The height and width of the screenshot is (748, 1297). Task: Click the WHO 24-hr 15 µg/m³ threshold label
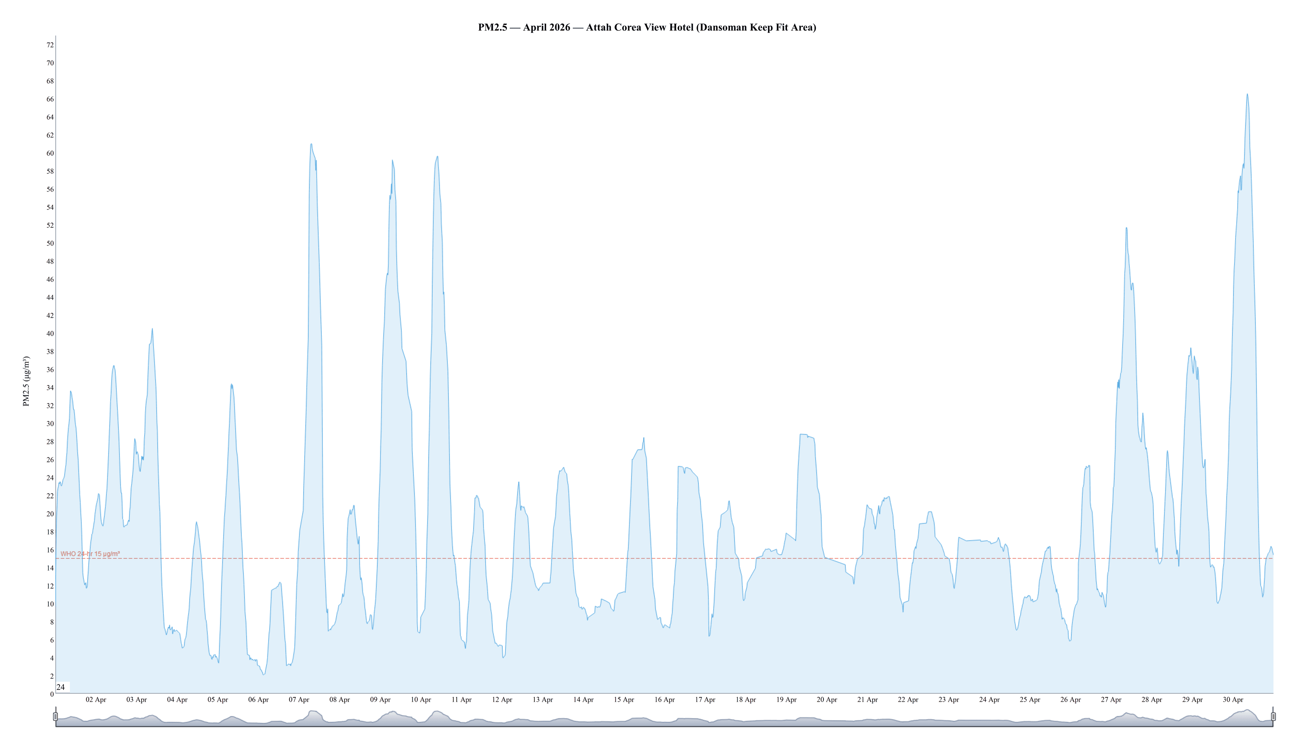(x=91, y=554)
